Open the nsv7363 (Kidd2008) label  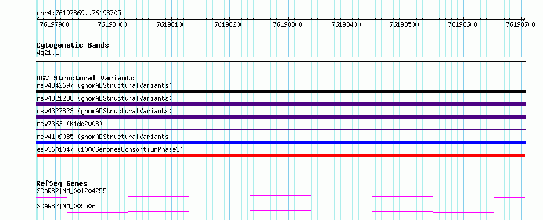pyautogui.click(x=70, y=124)
